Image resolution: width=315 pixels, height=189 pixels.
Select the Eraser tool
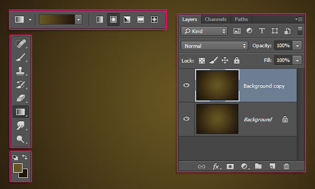tap(20, 98)
